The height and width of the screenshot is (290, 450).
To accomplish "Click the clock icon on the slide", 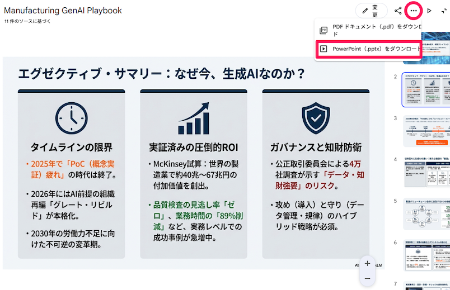I will (x=72, y=118).
